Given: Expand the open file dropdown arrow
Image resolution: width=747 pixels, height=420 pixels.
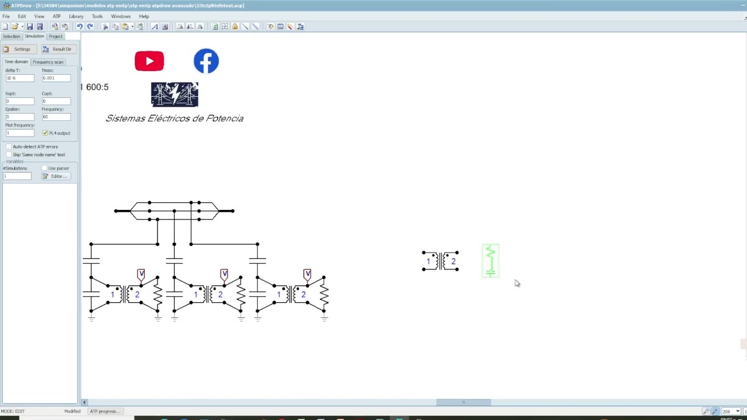Looking at the screenshot, I should [22, 26].
